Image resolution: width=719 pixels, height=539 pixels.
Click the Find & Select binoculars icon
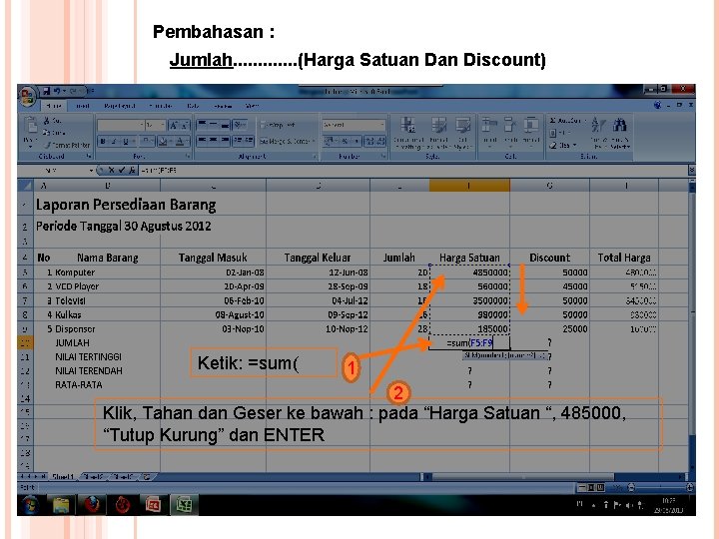(x=620, y=125)
